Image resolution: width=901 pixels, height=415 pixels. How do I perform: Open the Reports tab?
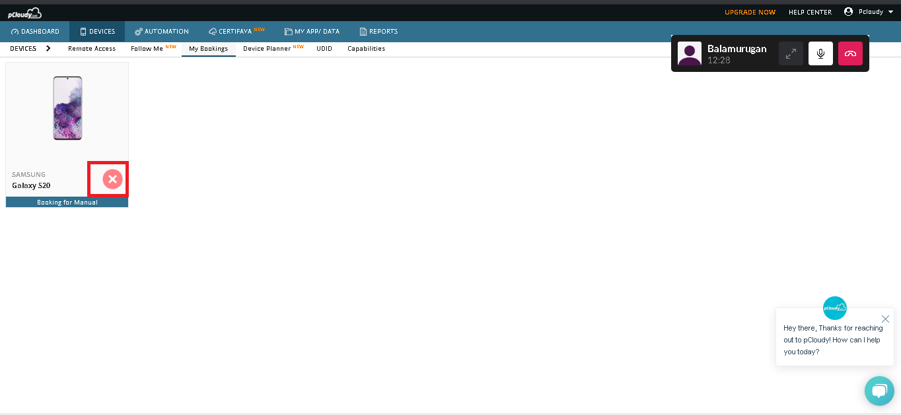pos(378,32)
